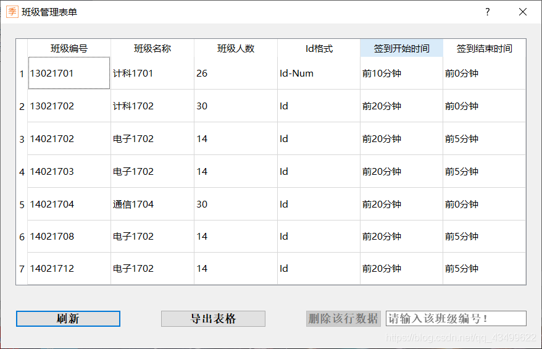Select cell 14021704

coord(69,204)
